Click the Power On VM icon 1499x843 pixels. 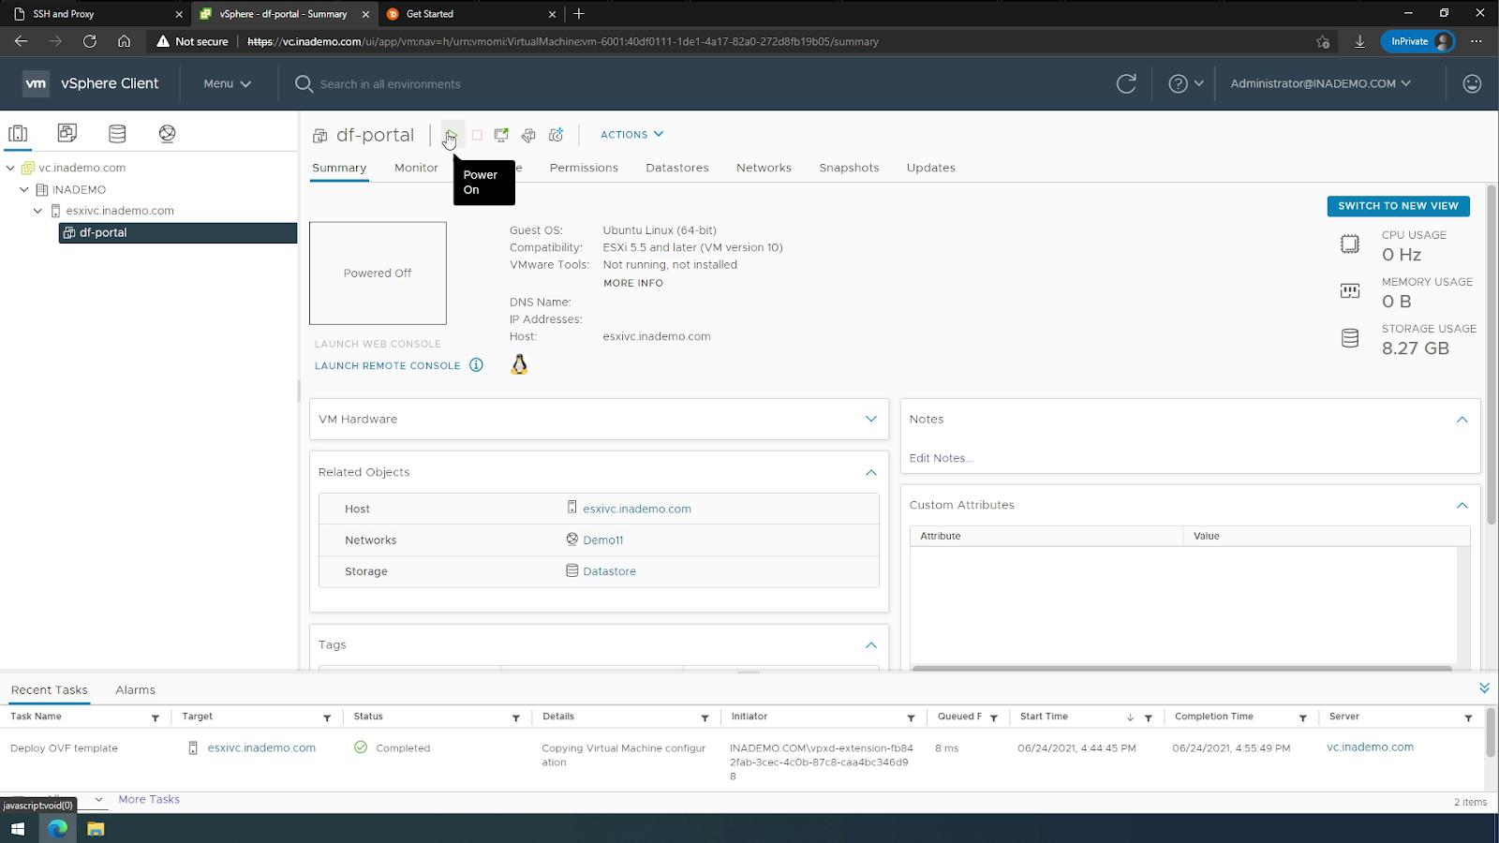click(451, 135)
